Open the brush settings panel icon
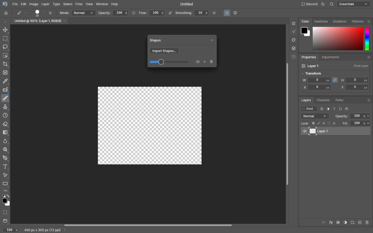Screen dimensions: 373x233 pos(50,13)
